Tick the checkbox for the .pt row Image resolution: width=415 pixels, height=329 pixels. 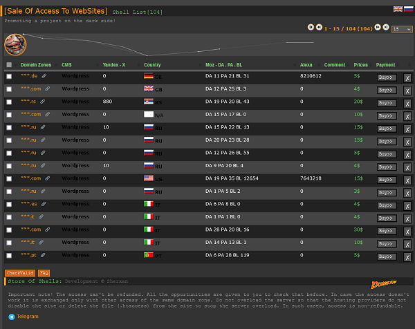(9, 256)
